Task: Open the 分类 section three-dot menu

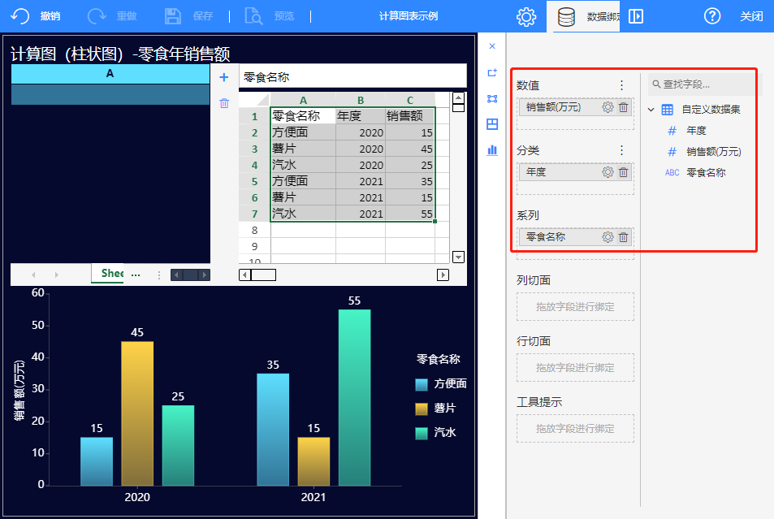Action: tap(622, 150)
